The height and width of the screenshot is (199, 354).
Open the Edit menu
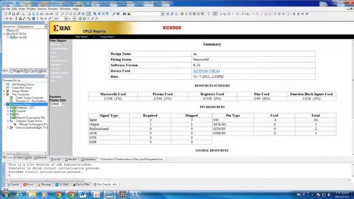pyautogui.click(x=14, y=9)
